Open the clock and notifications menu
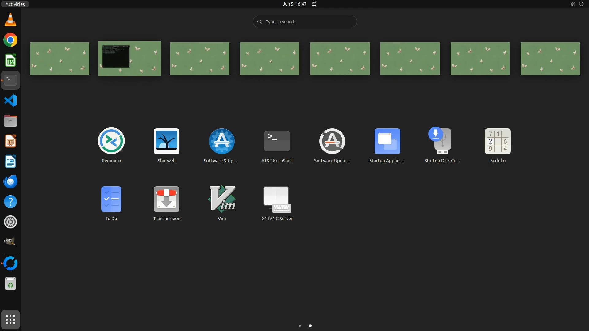This screenshot has width=589, height=331. click(294, 4)
